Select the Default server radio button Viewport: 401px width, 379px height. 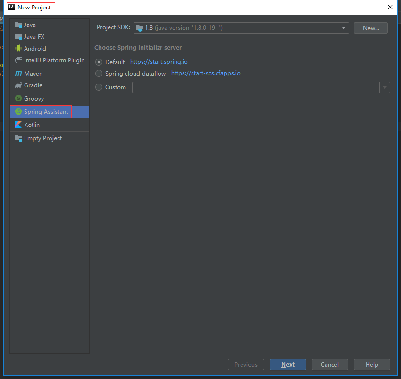pyautogui.click(x=99, y=62)
